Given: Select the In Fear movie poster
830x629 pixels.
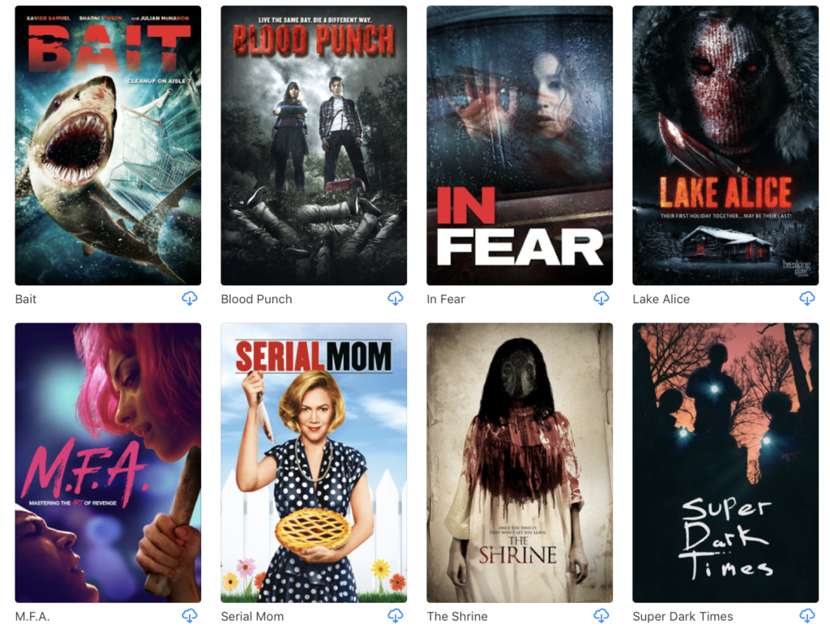Looking at the screenshot, I should point(520,146).
